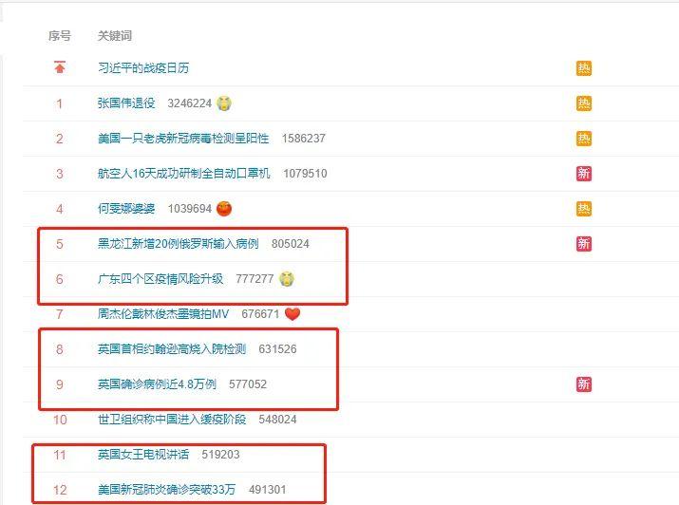Open 美国新冠肺炎确诊突破33万 topic
The width and height of the screenshot is (679, 505).
167,490
